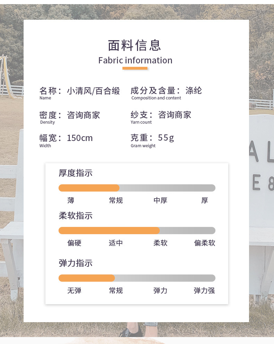
Task: Click the gram weight value 55g
Action: point(166,138)
